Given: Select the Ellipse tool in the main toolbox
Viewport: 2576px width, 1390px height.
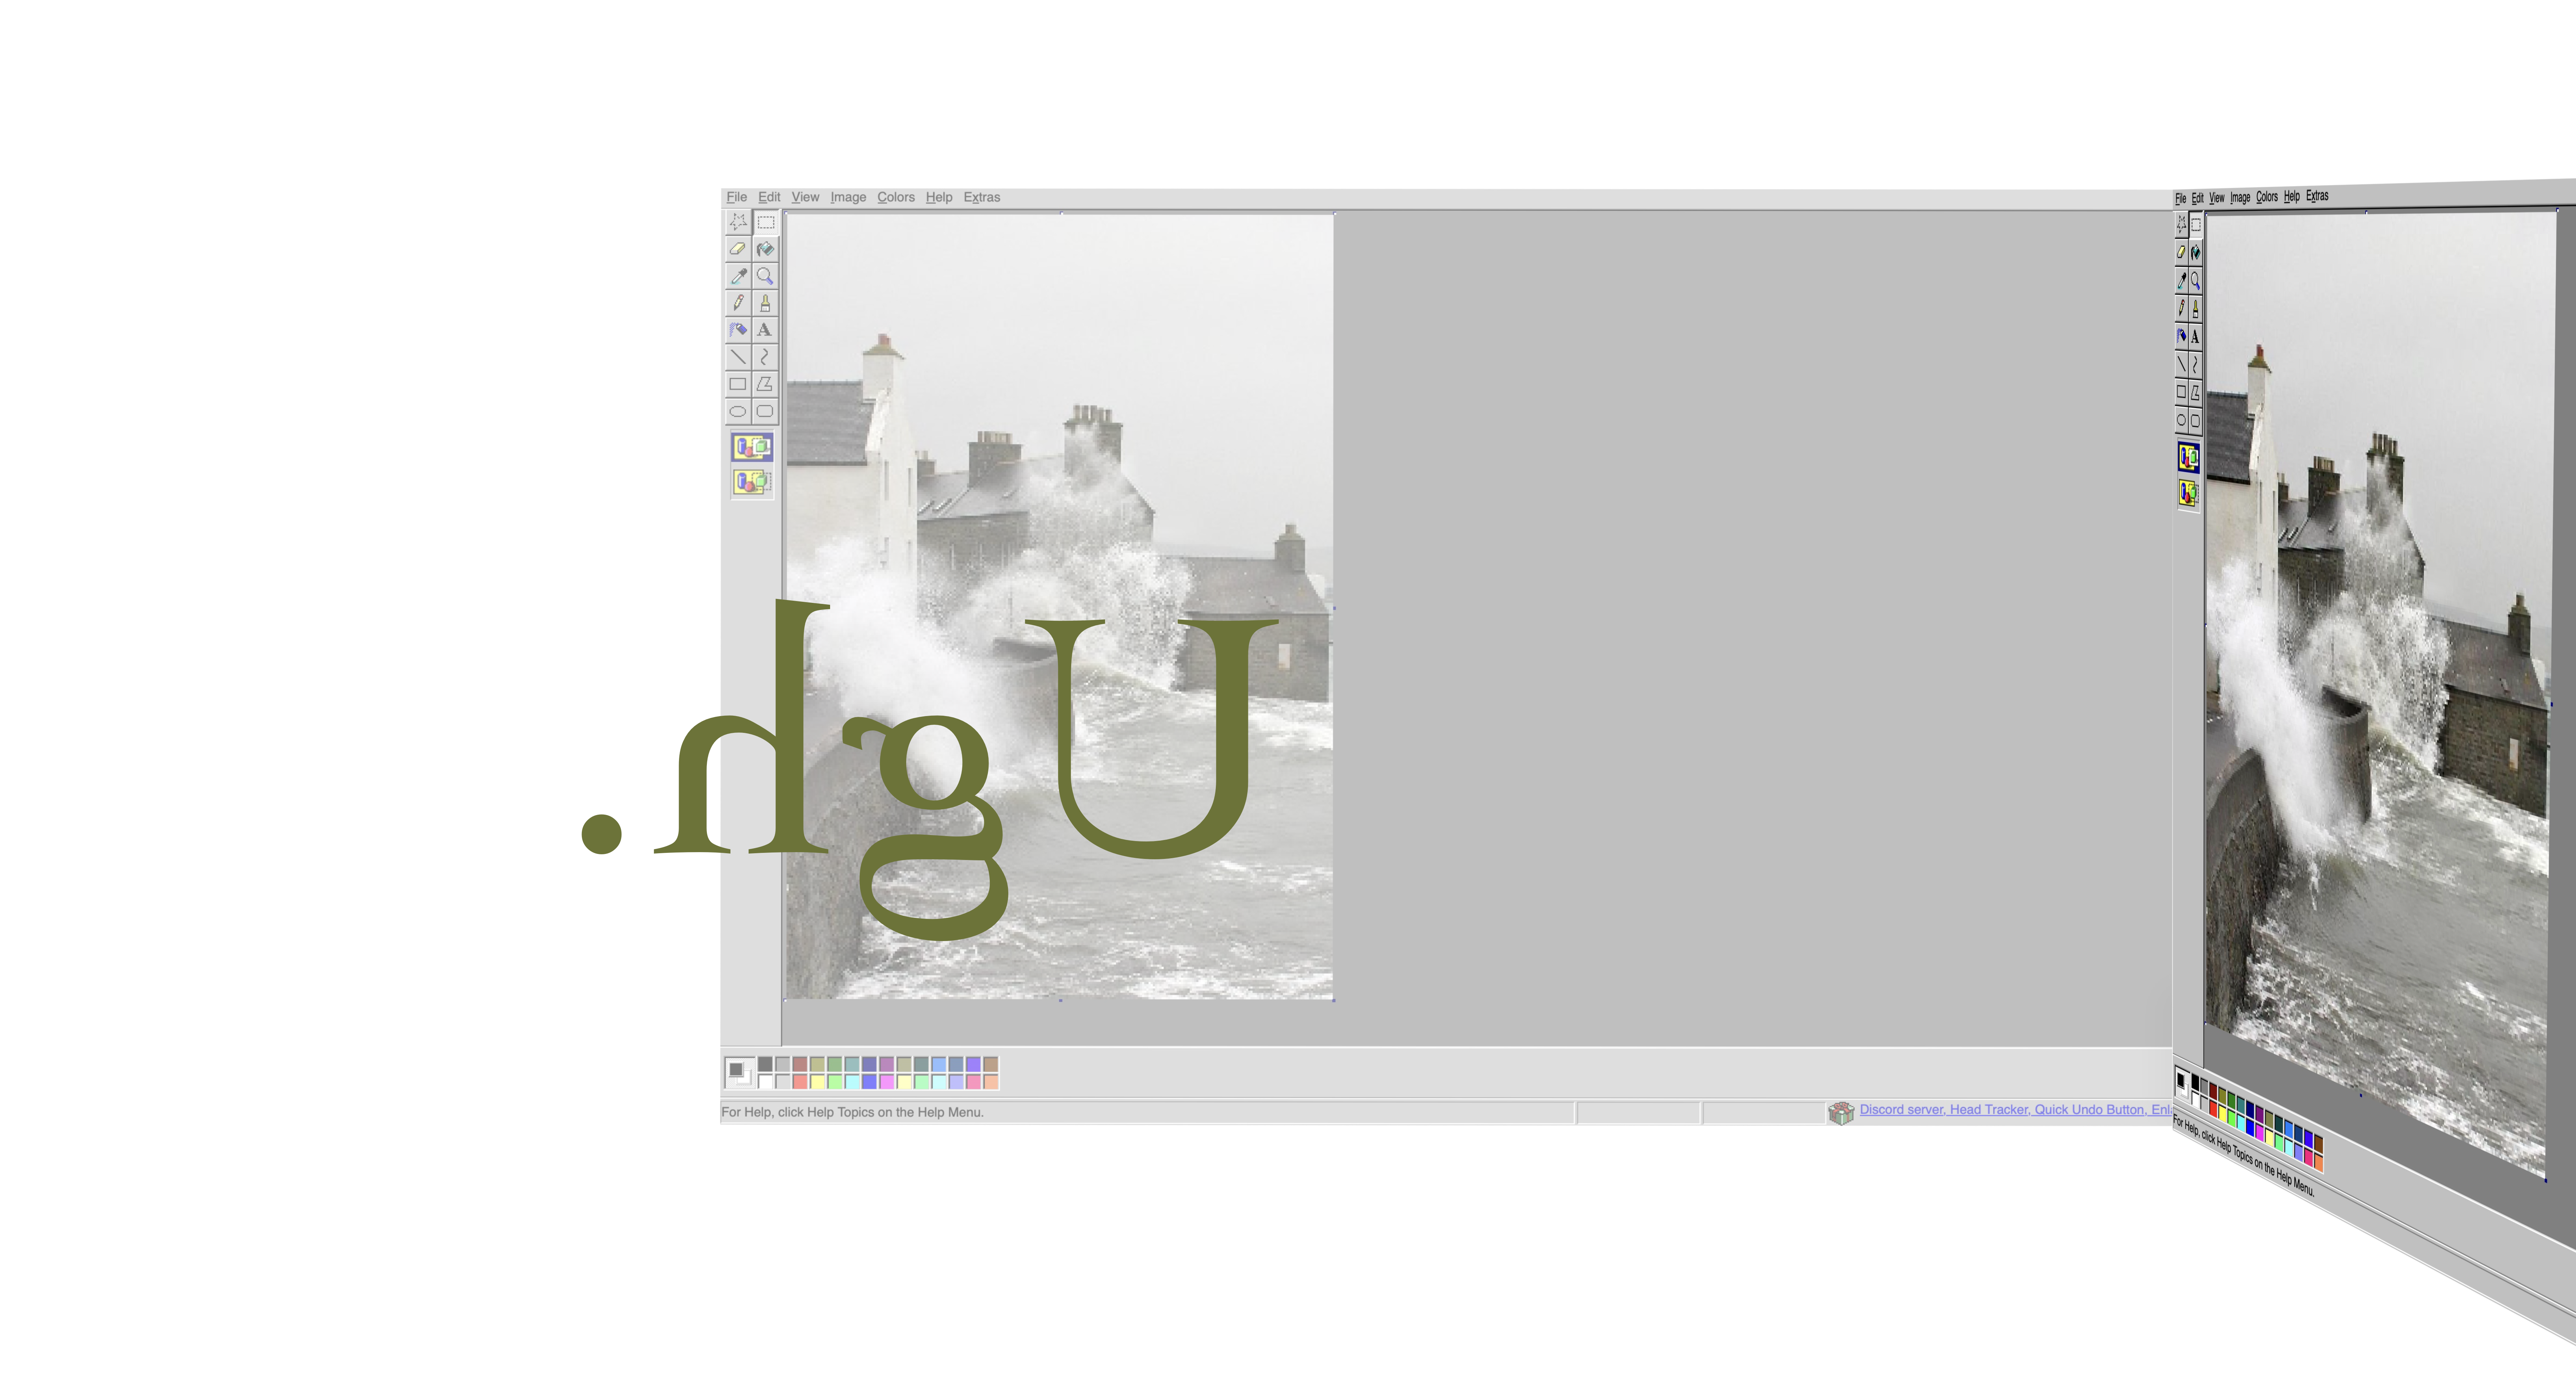Looking at the screenshot, I should pyautogui.click(x=738, y=411).
